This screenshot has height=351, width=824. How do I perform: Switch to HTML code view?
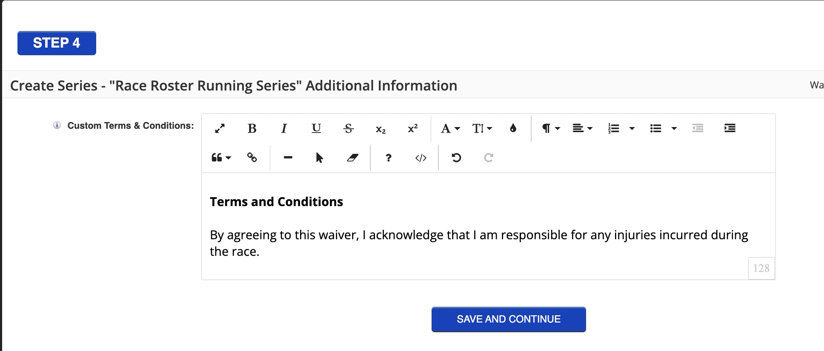click(x=421, y=158)
